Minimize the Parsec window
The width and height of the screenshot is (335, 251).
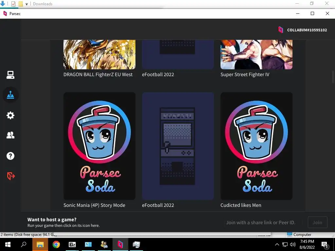tap(298, 13)
